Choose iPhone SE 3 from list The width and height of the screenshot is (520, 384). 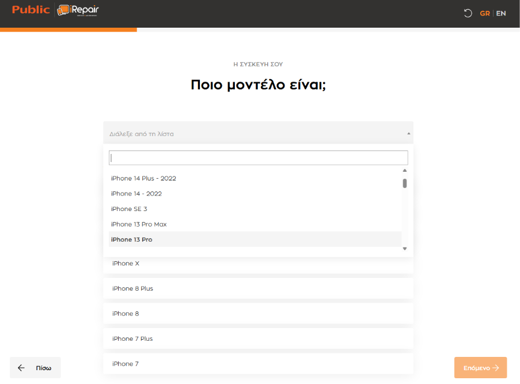(x=129, y=209)
